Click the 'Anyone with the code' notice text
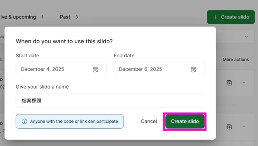Screen dimensions: 258x146 [74, 122]
